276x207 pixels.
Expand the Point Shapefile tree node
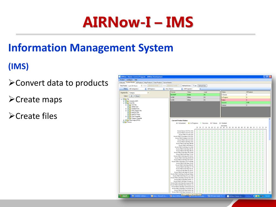126,116
